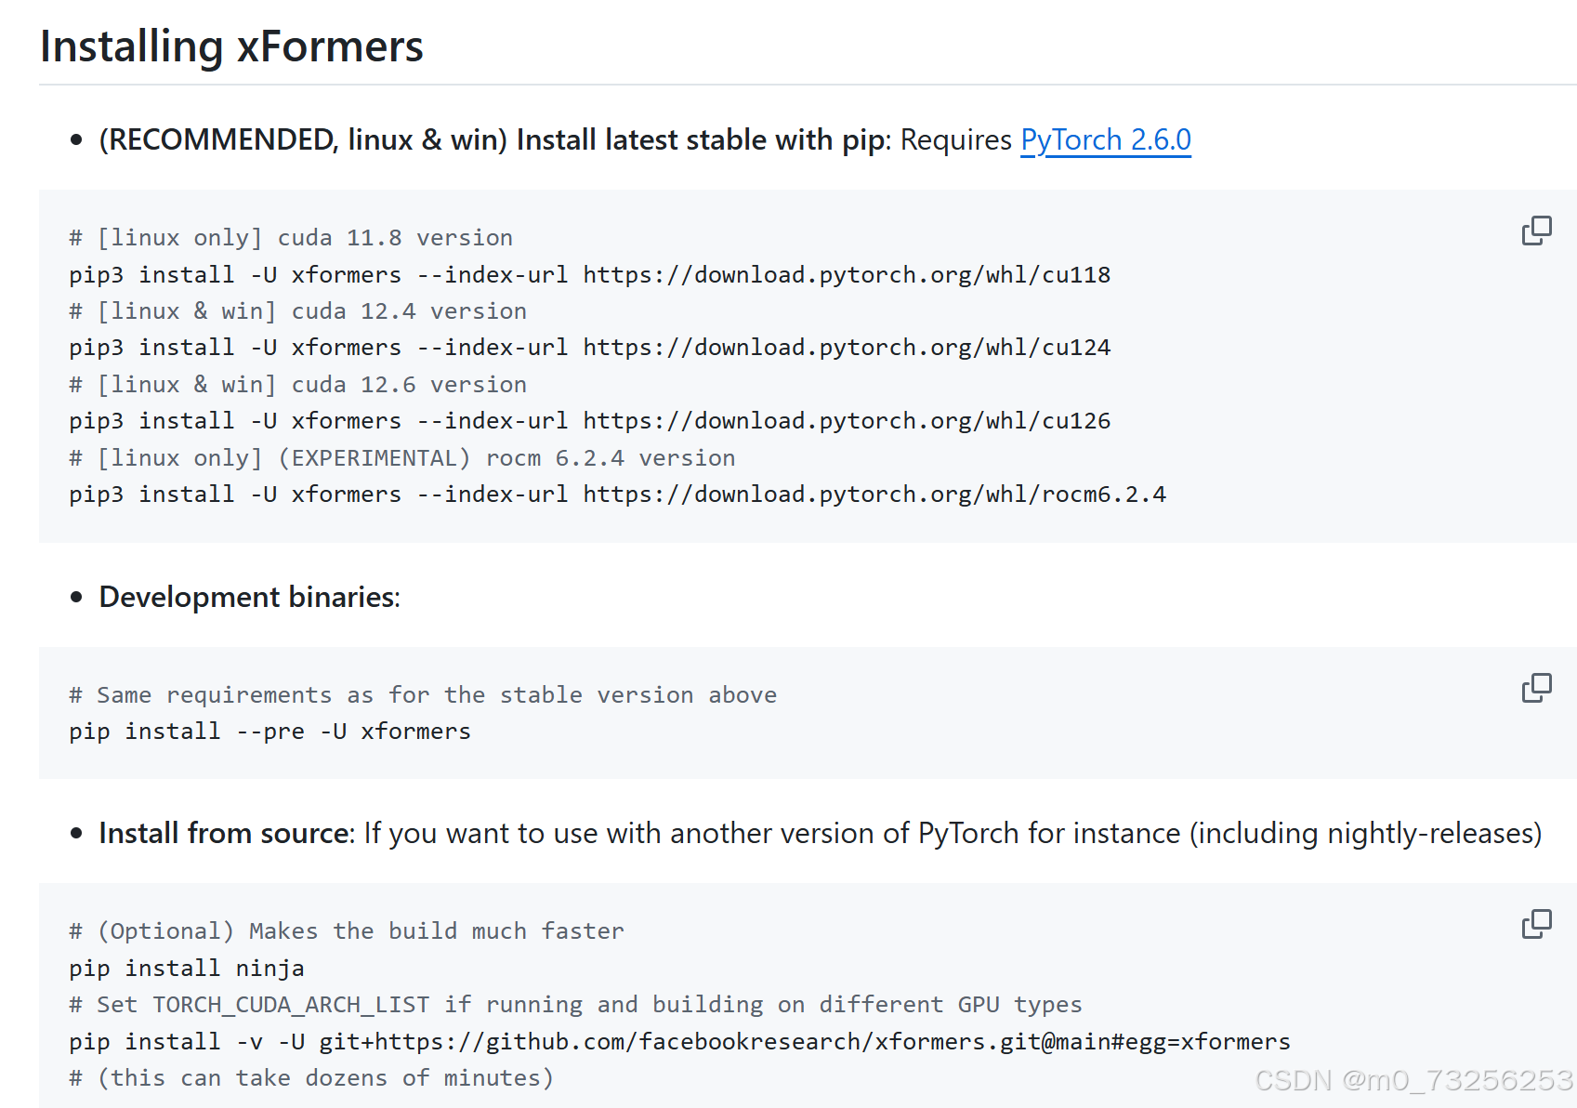Click the pip install --pre command

point(269,732)
